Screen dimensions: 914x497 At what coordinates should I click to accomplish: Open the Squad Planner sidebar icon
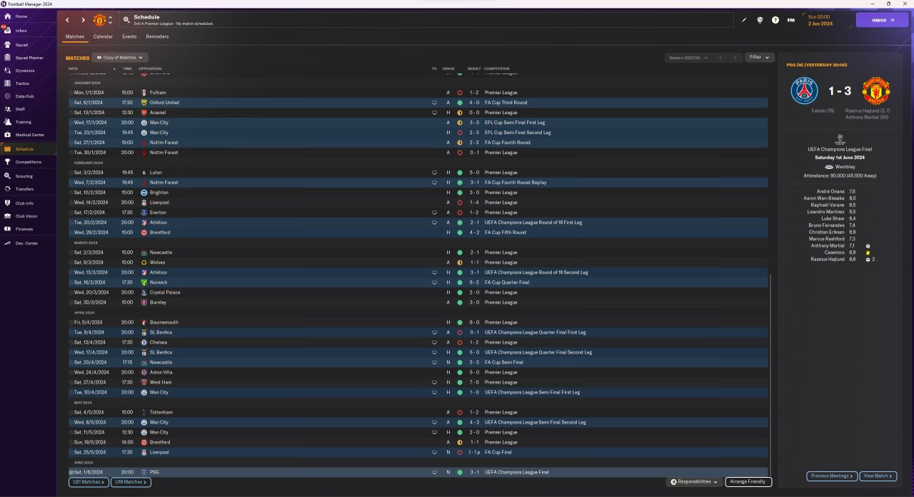[x=8, y=58]
